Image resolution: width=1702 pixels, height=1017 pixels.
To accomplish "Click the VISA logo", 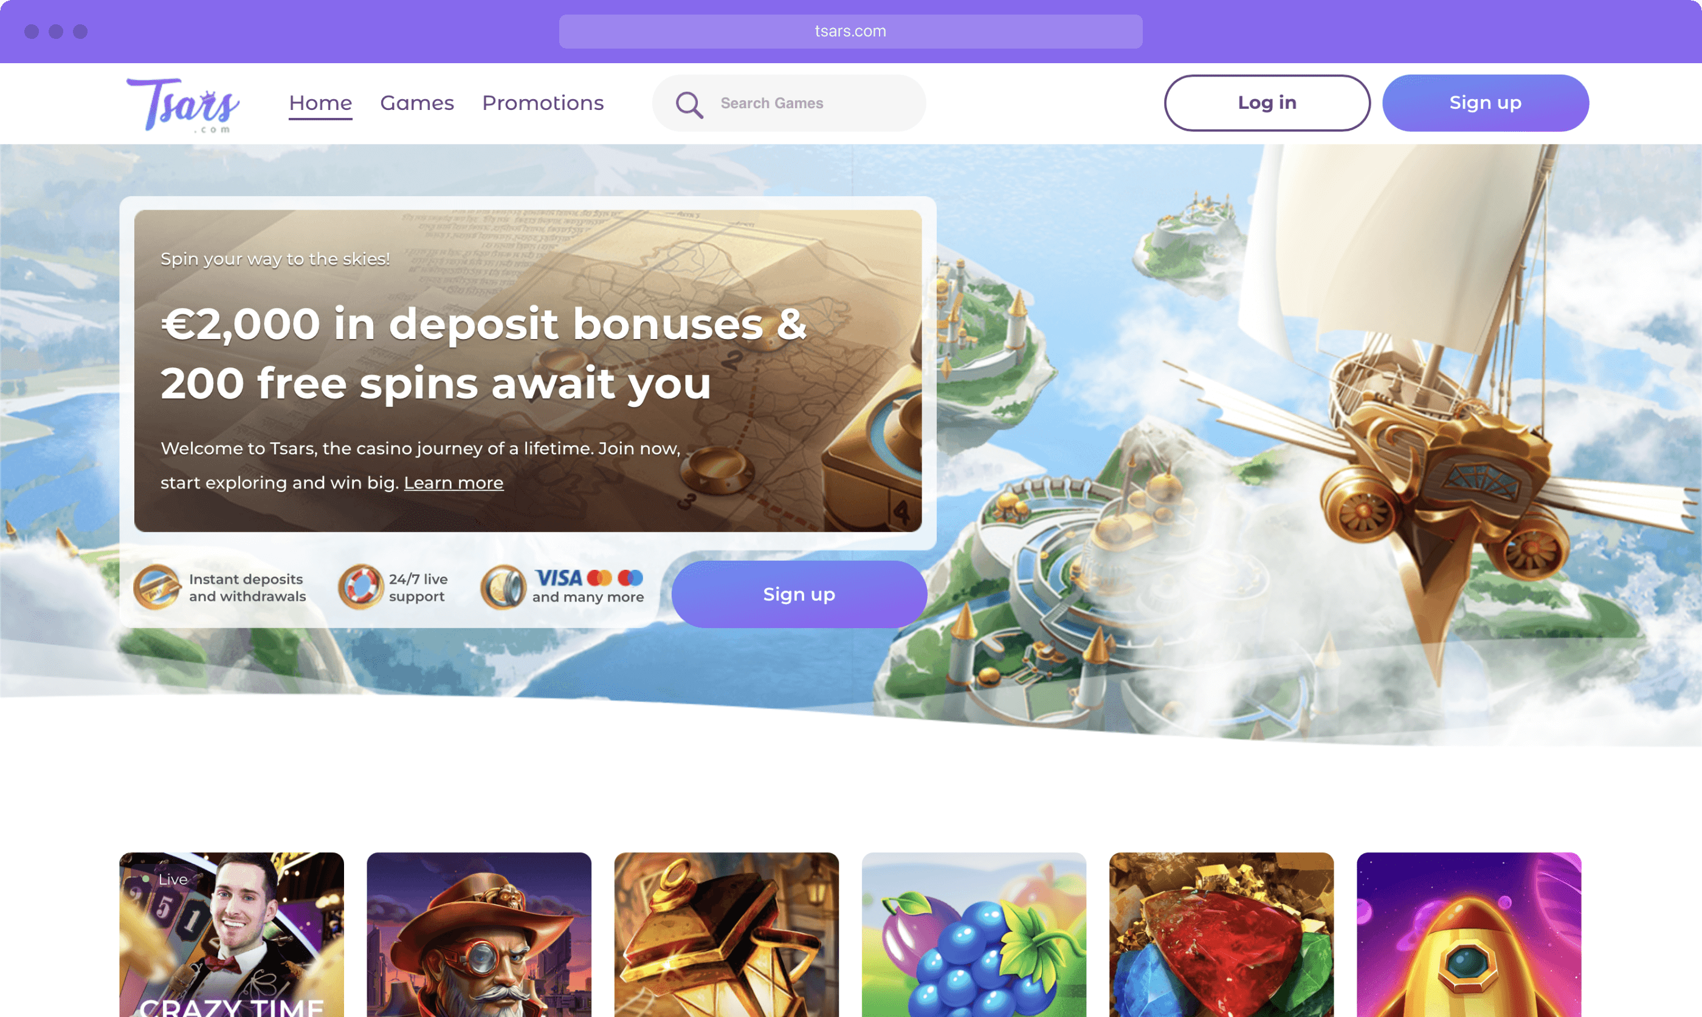I will pyautogui.click(x=558, y=578).
